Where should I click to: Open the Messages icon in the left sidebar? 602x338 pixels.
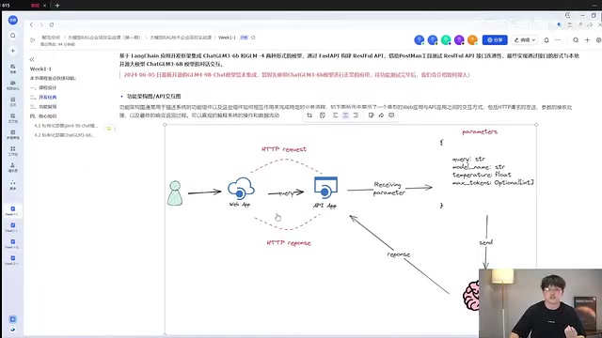[12, 69]
